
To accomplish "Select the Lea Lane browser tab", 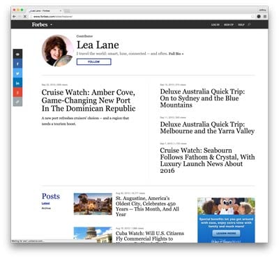I will tap(45, 10).
